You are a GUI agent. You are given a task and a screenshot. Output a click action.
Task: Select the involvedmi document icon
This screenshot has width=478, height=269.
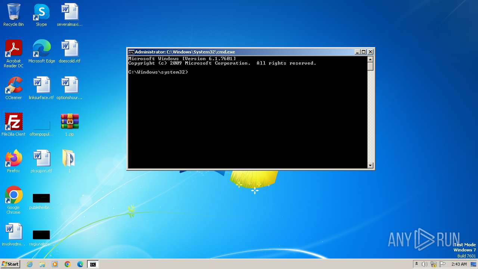click(x=13, y=235)
